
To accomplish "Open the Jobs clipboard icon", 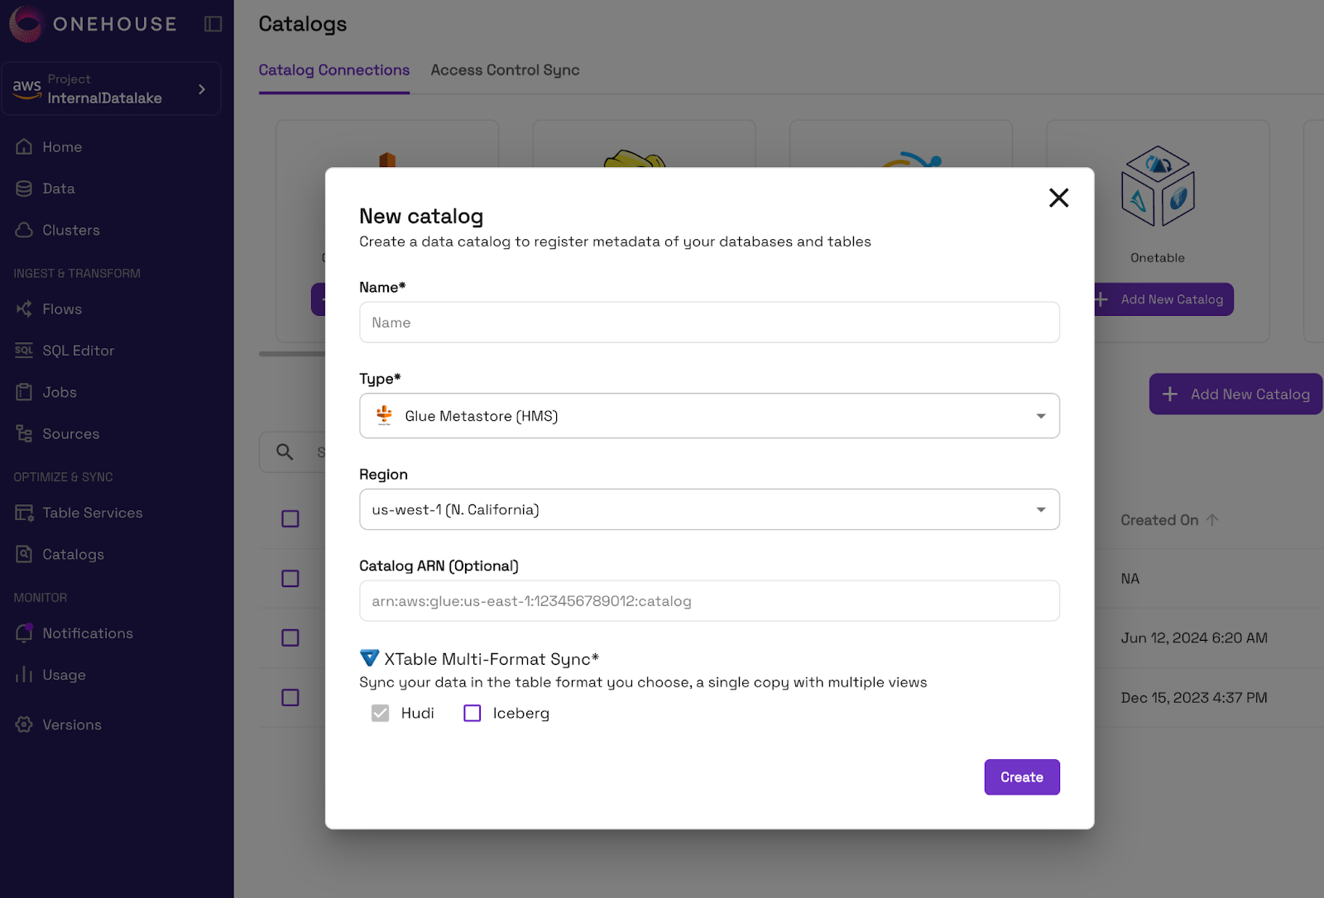I will (24, 392).
